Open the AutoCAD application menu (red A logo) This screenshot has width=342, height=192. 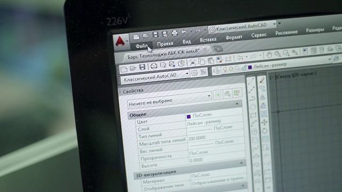121,42
